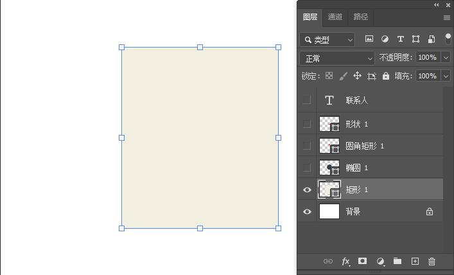
Task: Open the 正常 blend mode dropdown
Action: pos(337,58)
